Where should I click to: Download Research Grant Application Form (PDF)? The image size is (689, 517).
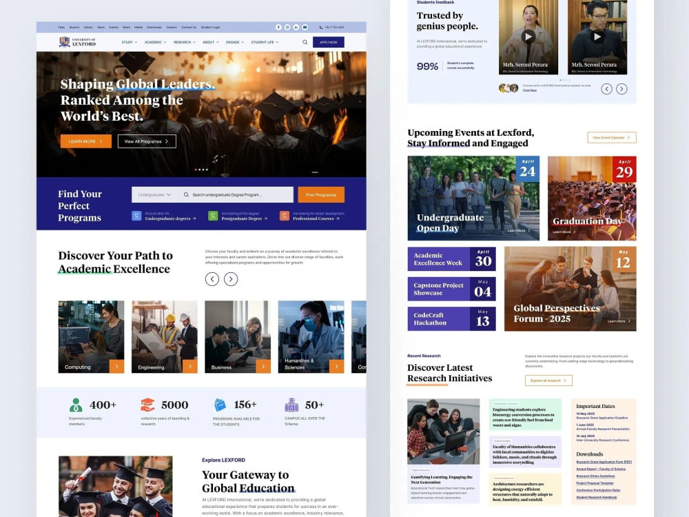[604, 462]
